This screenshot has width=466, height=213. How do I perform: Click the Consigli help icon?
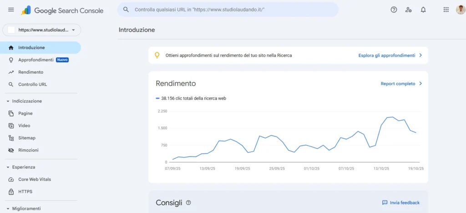coord(188,203)
